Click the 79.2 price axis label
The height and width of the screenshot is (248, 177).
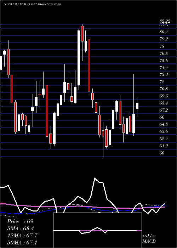click(x=164, y=39)
